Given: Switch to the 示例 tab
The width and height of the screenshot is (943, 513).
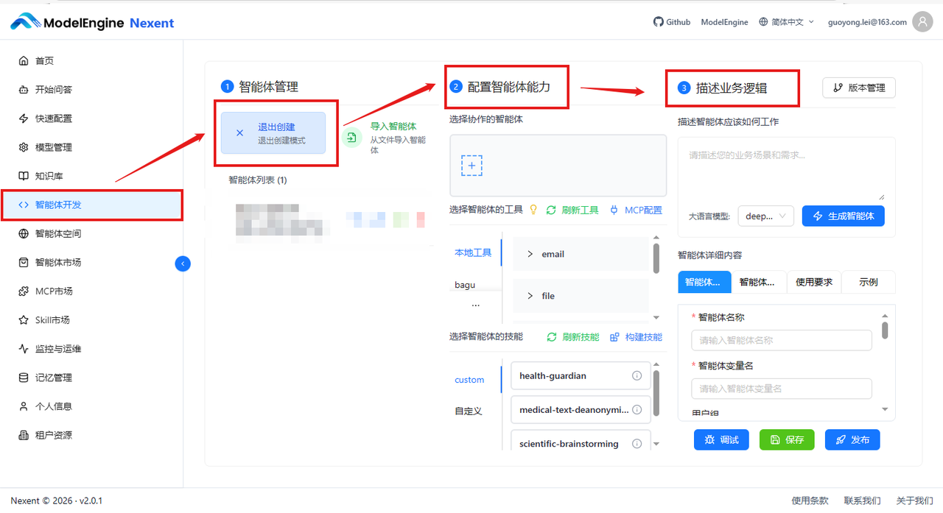Looking at the screenshot, I should click(x=868, y=281).
